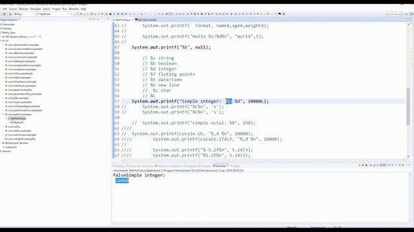Click the Collapse All icon in Project Explorer
The height and width of the screenshot is (232, 414).
90,19
